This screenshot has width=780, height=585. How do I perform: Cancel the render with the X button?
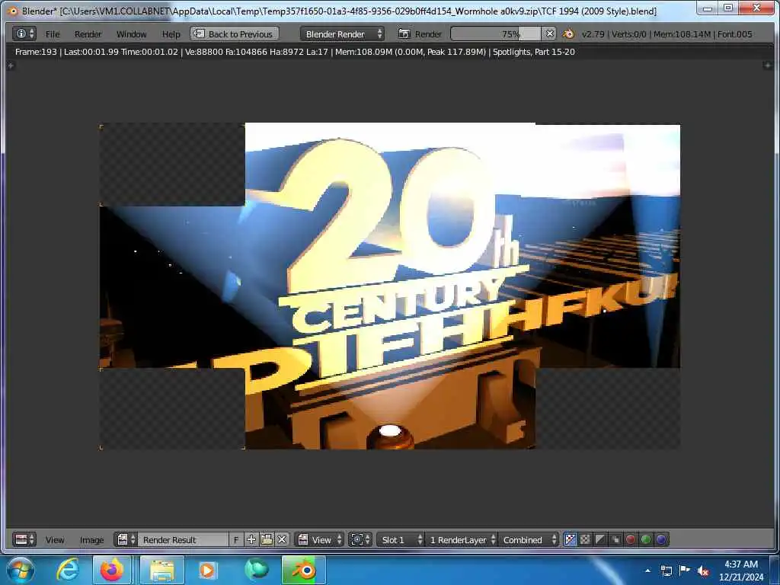(x=549, y=34)
